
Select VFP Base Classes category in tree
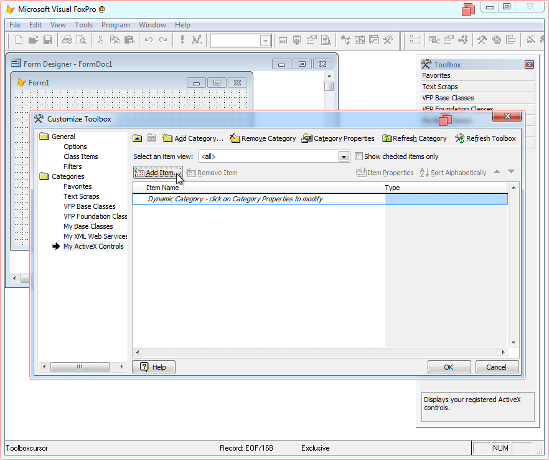89,206
